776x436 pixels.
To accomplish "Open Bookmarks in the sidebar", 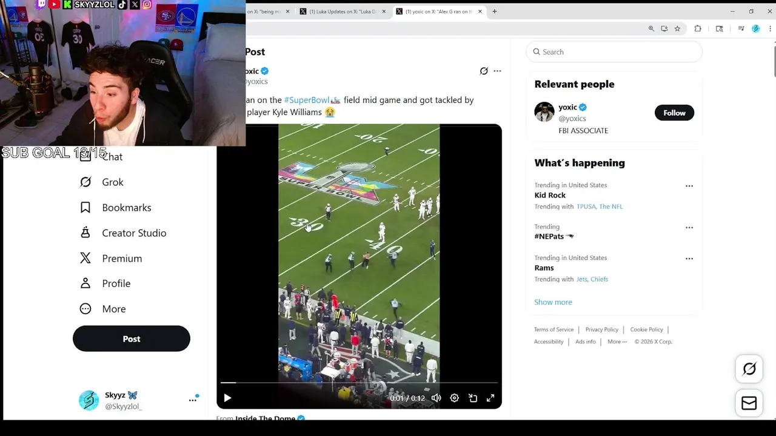I will (x=116, y=208).
